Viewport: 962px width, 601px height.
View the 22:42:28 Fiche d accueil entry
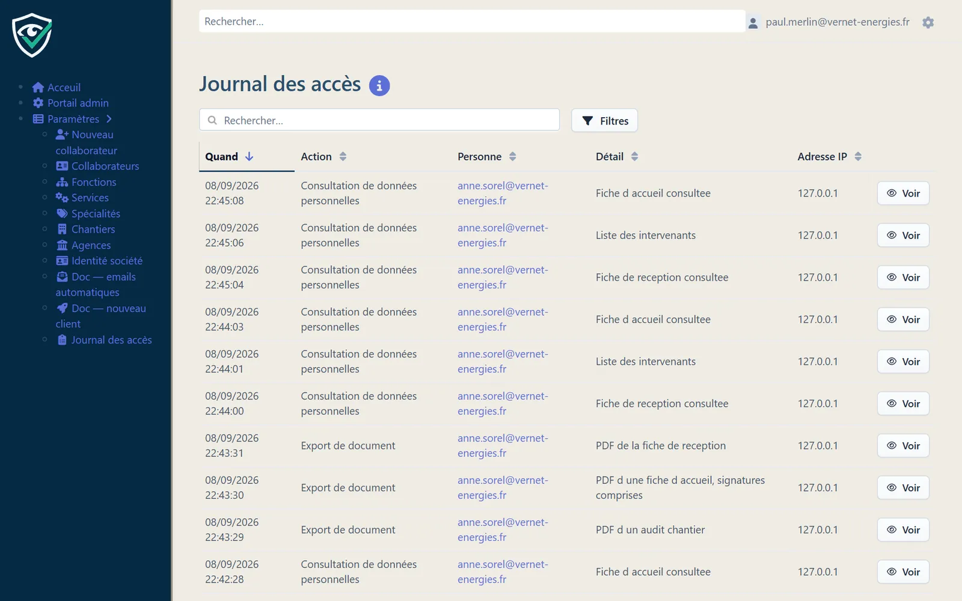[903, 572]
